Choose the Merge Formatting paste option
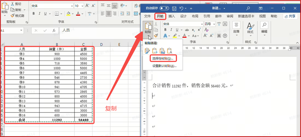 [155, 51]
